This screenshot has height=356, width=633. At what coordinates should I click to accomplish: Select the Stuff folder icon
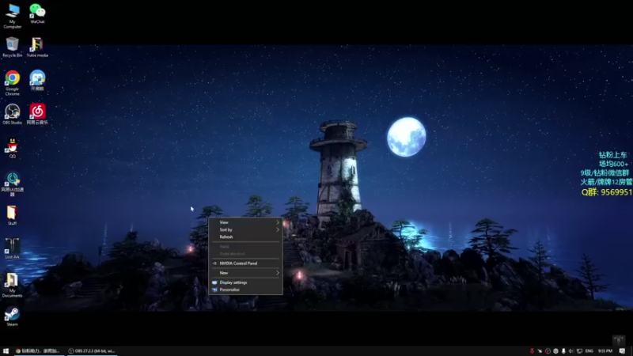12,215
